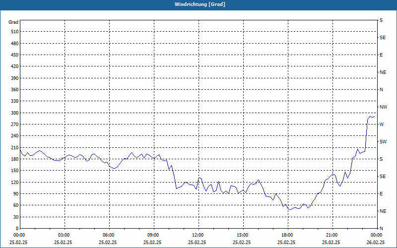Select the 510 value on the degree axis
This screenshot has width=397, height=248.
click(15, 32)
